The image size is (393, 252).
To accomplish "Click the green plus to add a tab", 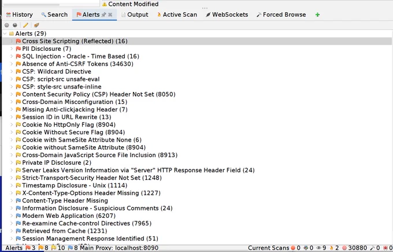I will tap(317, 15).
